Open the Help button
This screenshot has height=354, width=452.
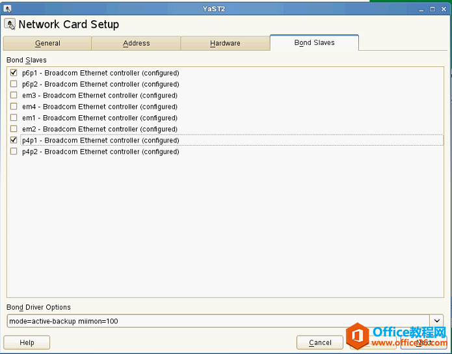coord(27,342)
